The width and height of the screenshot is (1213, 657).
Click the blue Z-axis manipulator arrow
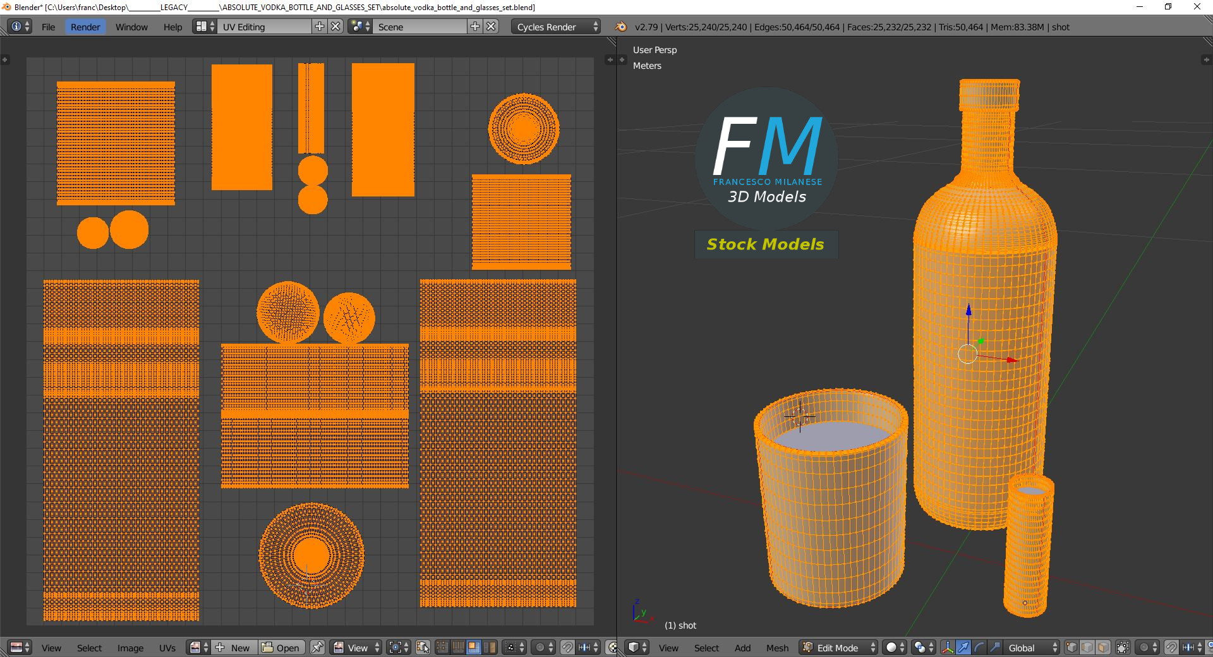point(969,310)
